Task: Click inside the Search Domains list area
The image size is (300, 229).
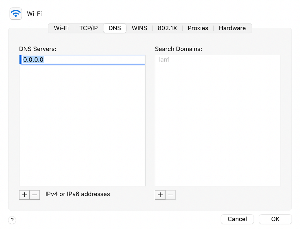Action: point(217,123)
